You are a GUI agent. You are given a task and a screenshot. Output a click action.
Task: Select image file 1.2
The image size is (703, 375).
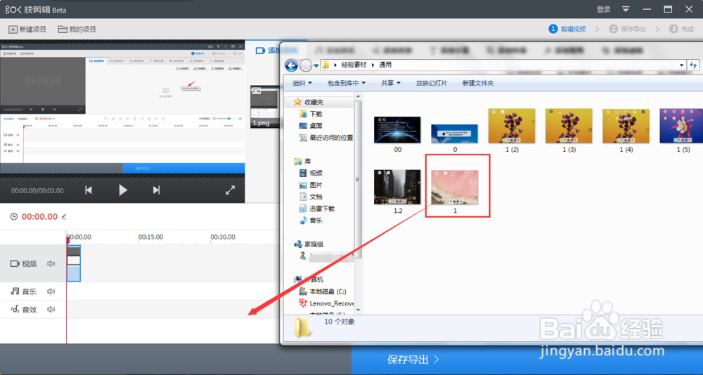click(397, 191)
